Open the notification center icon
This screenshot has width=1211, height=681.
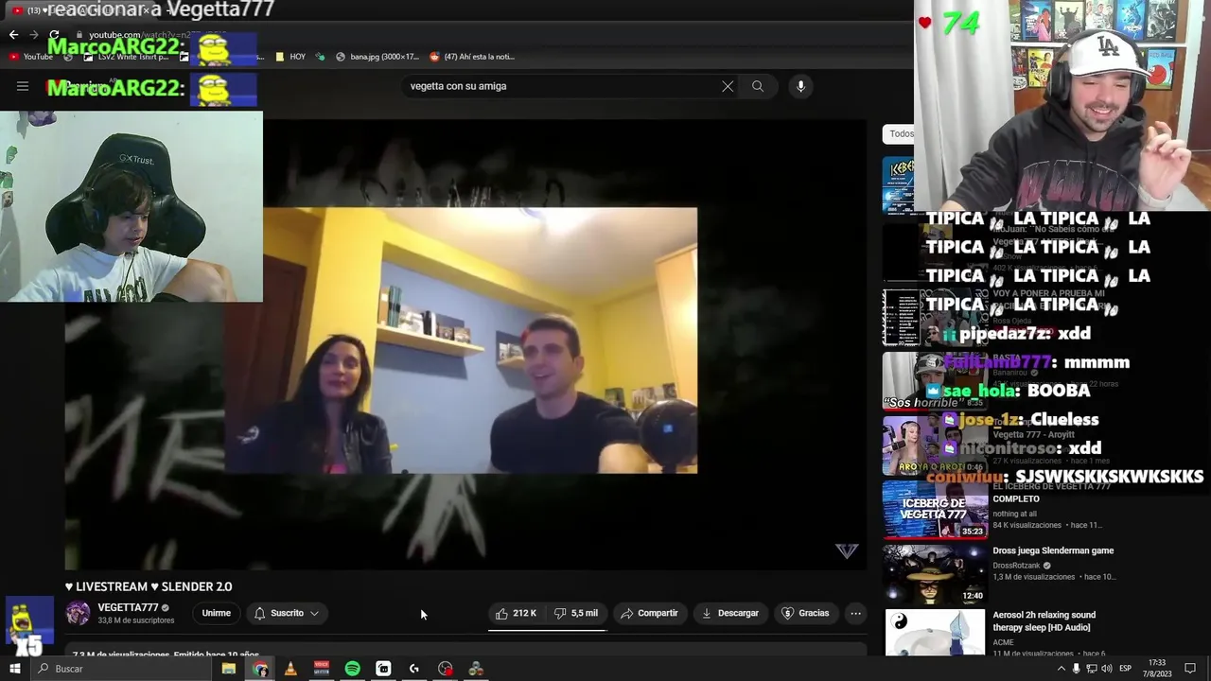[x=1190, y=669]
